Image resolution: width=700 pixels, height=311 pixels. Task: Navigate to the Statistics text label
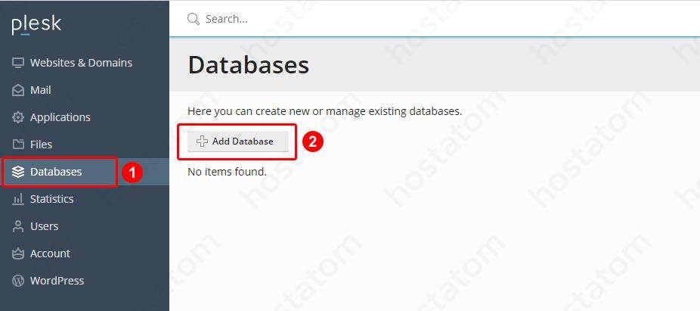point(51,199)
